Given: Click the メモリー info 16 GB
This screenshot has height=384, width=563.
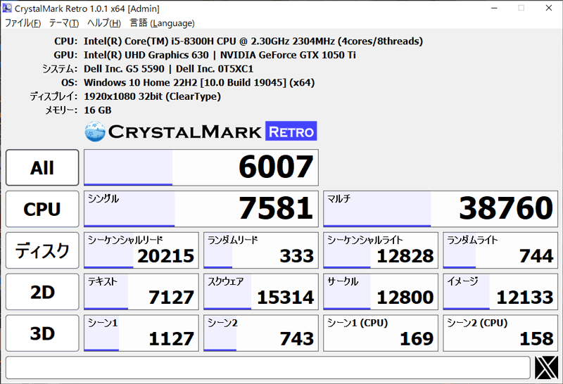Looking at the screenshot, I should [98, 110].
